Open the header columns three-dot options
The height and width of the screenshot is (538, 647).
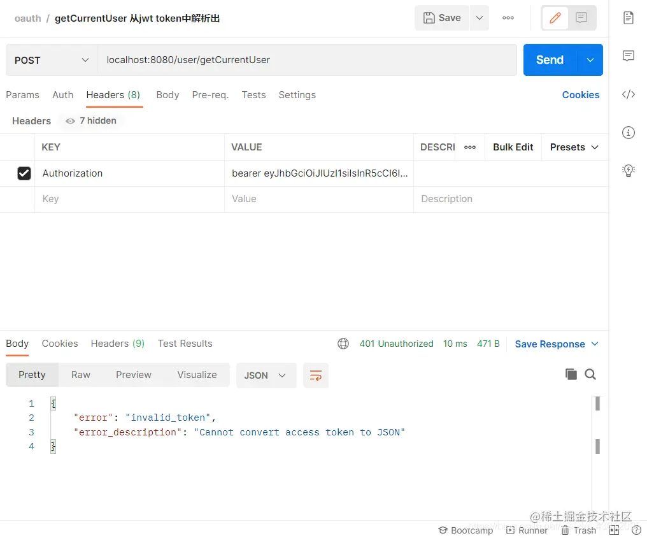point(470,147)
